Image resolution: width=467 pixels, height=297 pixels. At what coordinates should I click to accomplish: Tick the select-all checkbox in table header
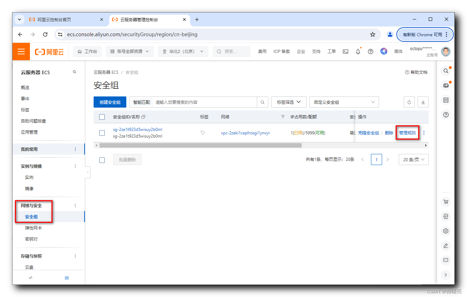pyautogui.click(x=102, y=117)
